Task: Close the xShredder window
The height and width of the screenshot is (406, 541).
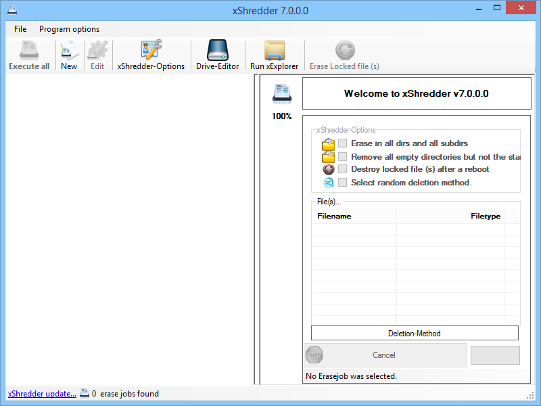Action: point(521,7)
